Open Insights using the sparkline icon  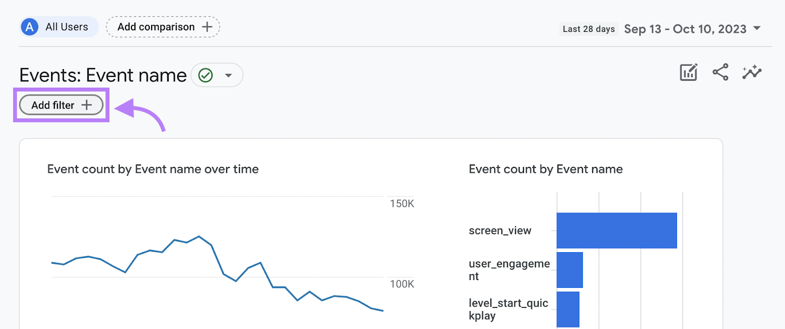(752, 72)
